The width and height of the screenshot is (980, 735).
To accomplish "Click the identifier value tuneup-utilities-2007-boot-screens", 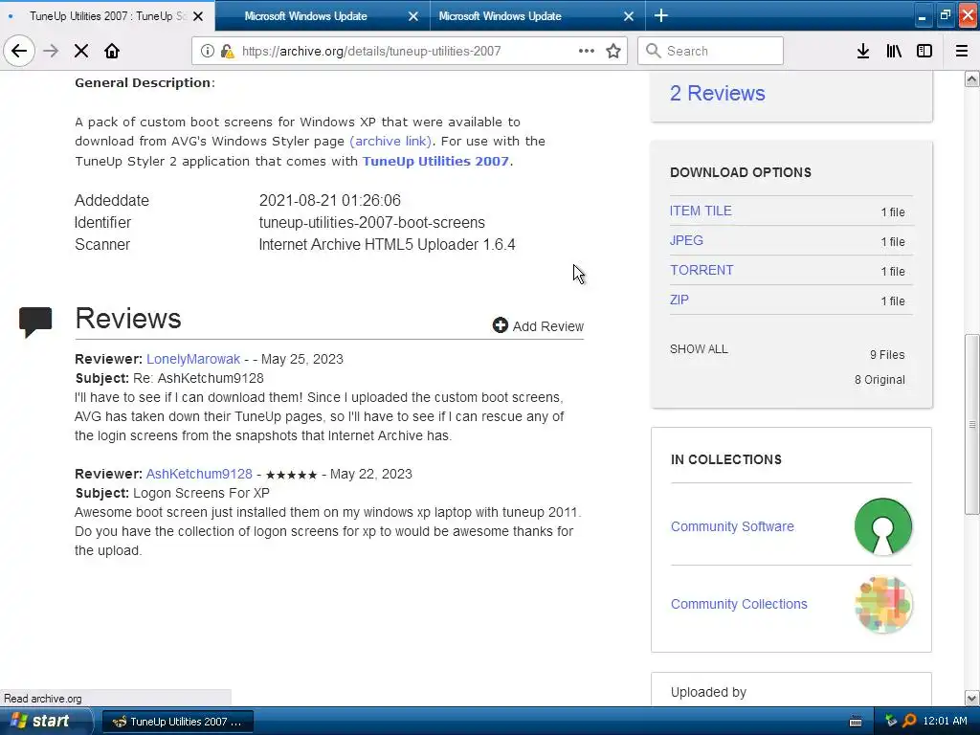I will [372, 222].
